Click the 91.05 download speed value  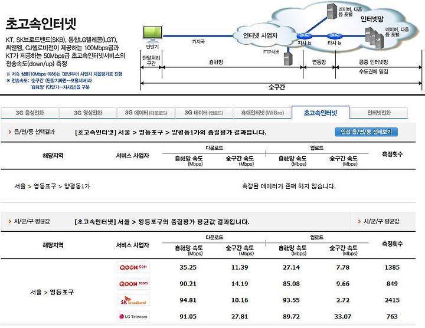pos(188,316)
